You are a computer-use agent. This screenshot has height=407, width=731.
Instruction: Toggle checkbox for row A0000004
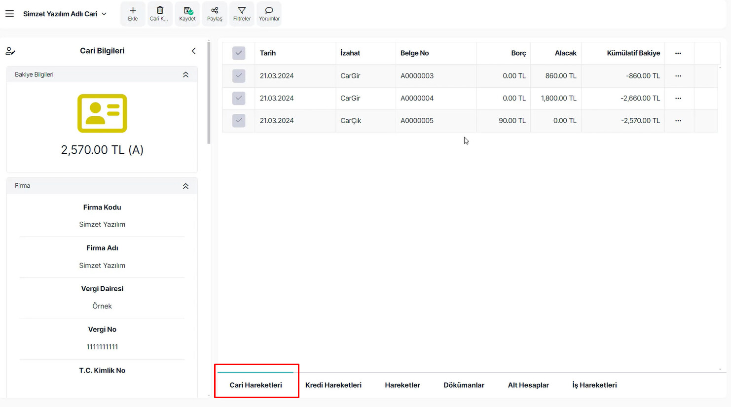click(x=239, y=98)
